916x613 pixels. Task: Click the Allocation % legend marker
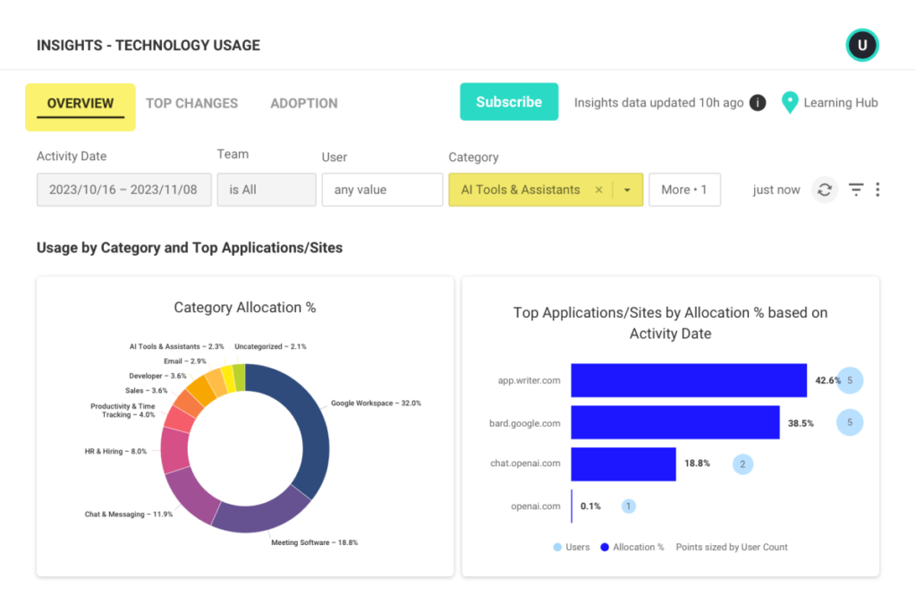pyautogui.click(x=605, y=547)
